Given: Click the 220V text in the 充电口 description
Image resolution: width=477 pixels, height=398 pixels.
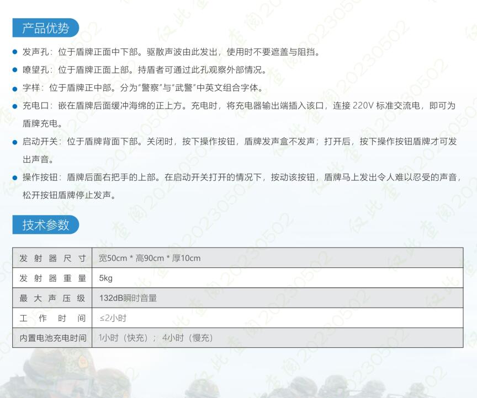Looking at the screenshot, I should coord(363,106).
